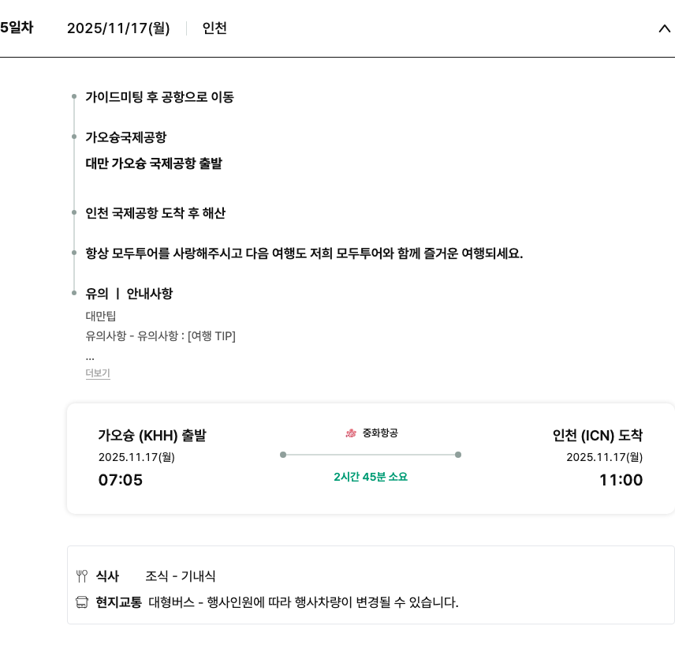Click the 현지교통 transport row label
Image resolution: width=675 pixels, height=656 pixels.
pos(119,603)
